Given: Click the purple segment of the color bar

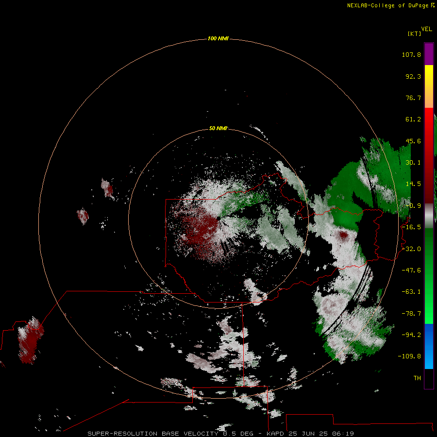Looking at the screenshot, I should tap(429, 54).
